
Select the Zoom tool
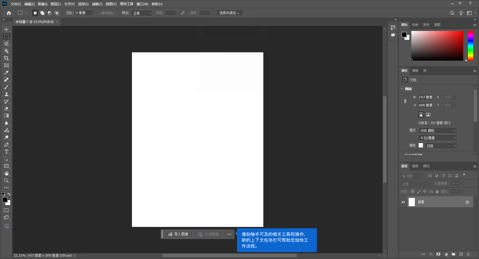tap(6, 180)
